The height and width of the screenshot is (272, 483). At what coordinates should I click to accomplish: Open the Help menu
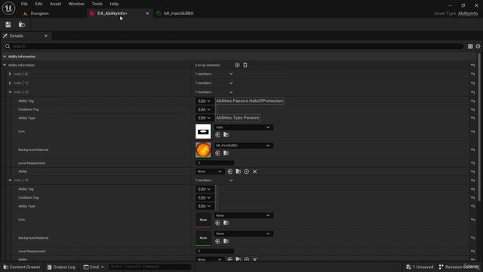114,4
